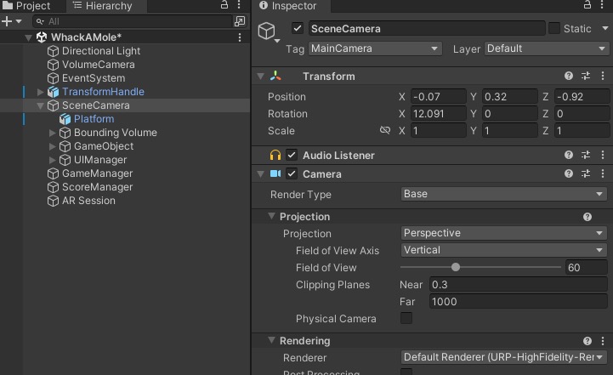Open the Tag MainCamera dropdown

tap(375, 49)
